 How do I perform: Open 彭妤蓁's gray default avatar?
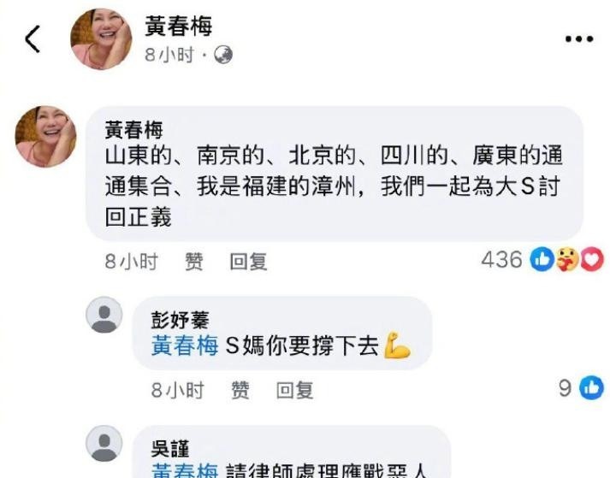(104, 315)
